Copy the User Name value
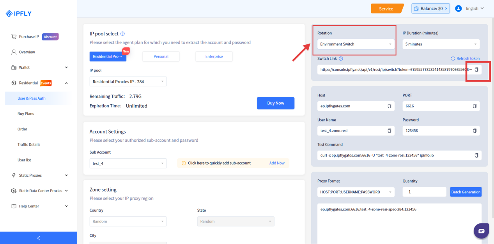Viewport: 494px width, 244px height. pos(389,131)
